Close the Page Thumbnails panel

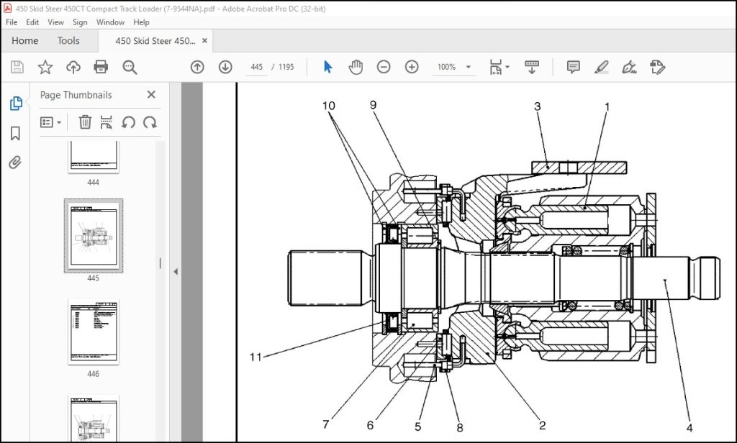(151, 94)
